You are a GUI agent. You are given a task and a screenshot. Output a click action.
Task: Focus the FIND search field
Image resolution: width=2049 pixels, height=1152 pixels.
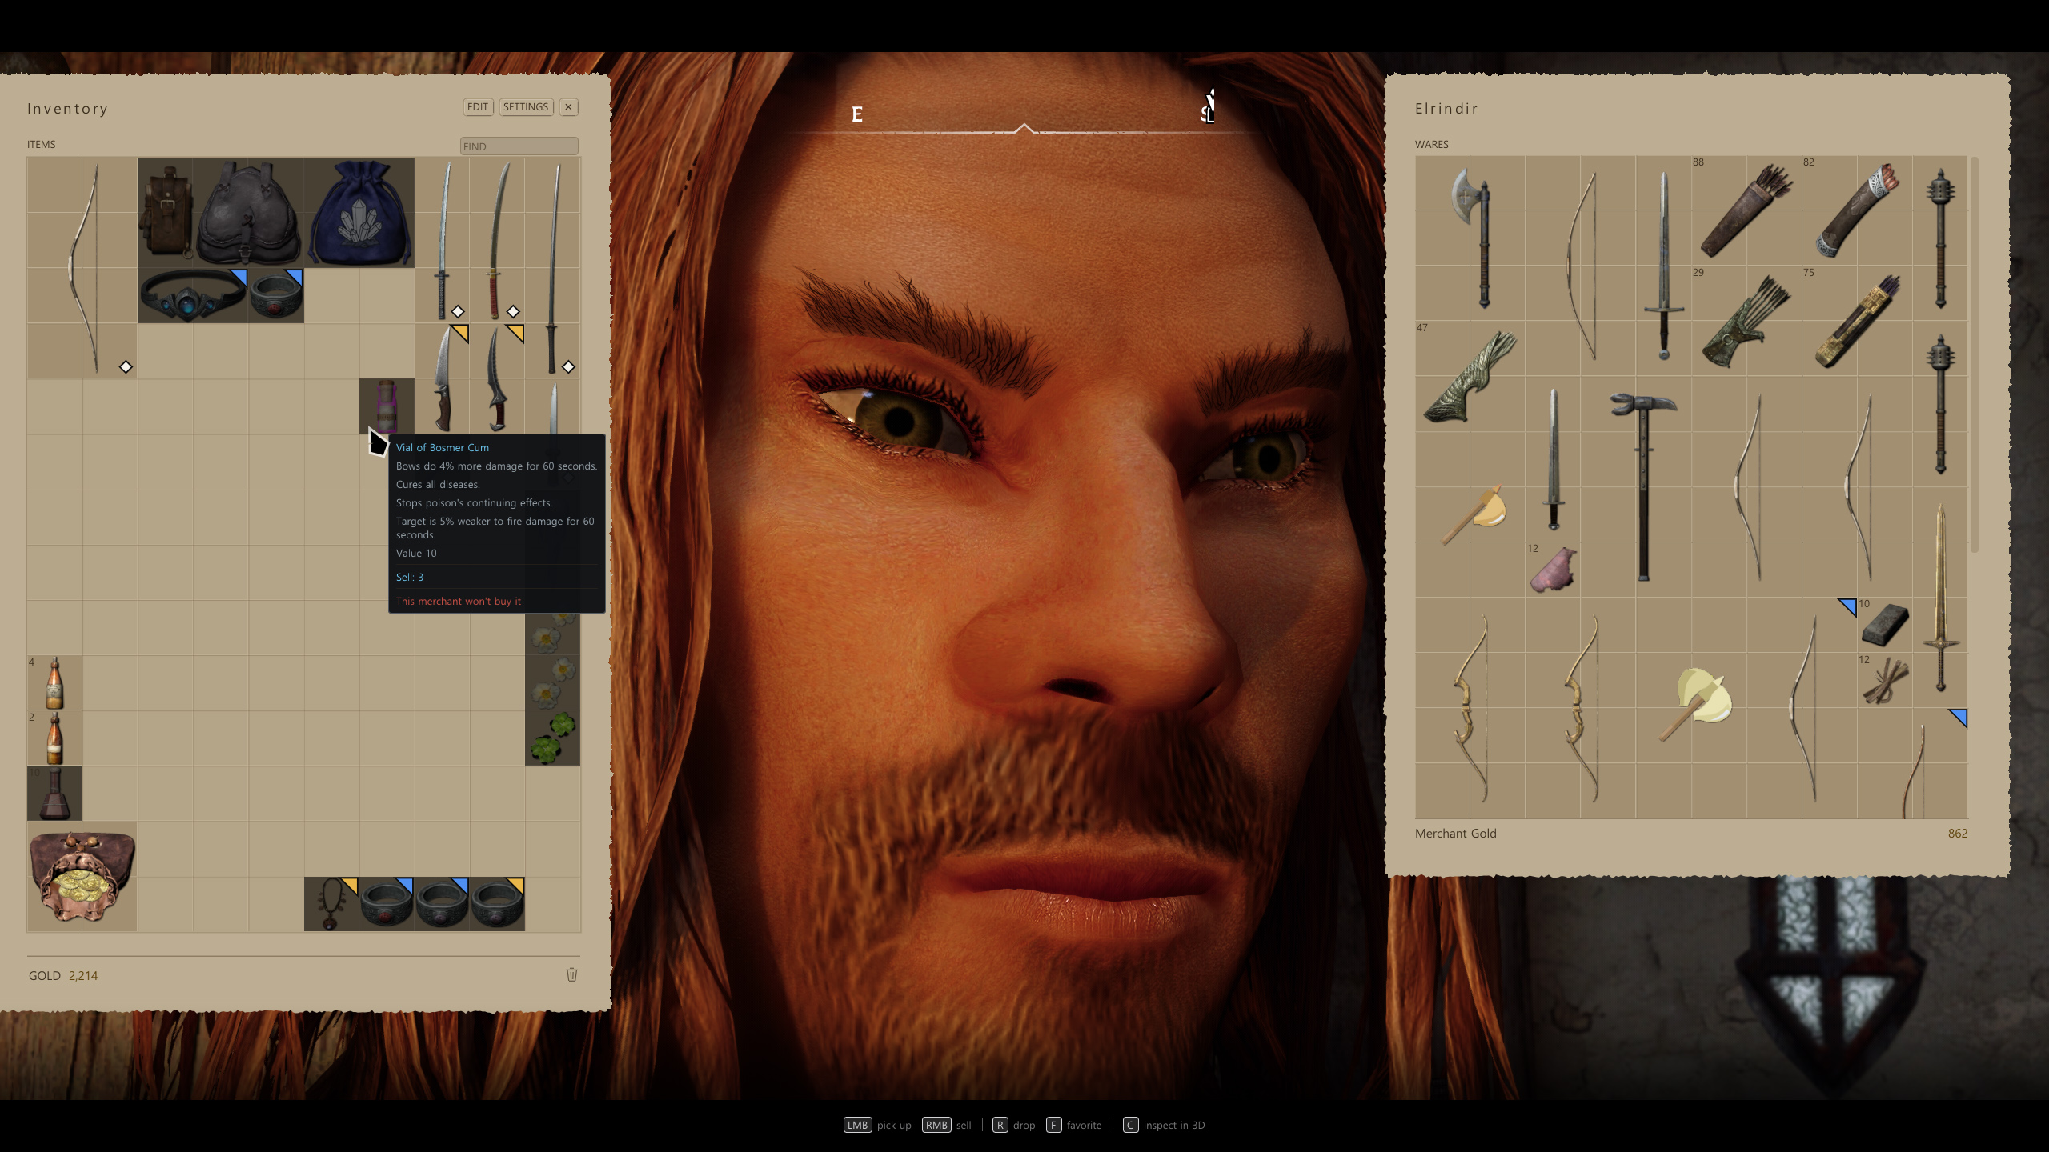(519, 146)
